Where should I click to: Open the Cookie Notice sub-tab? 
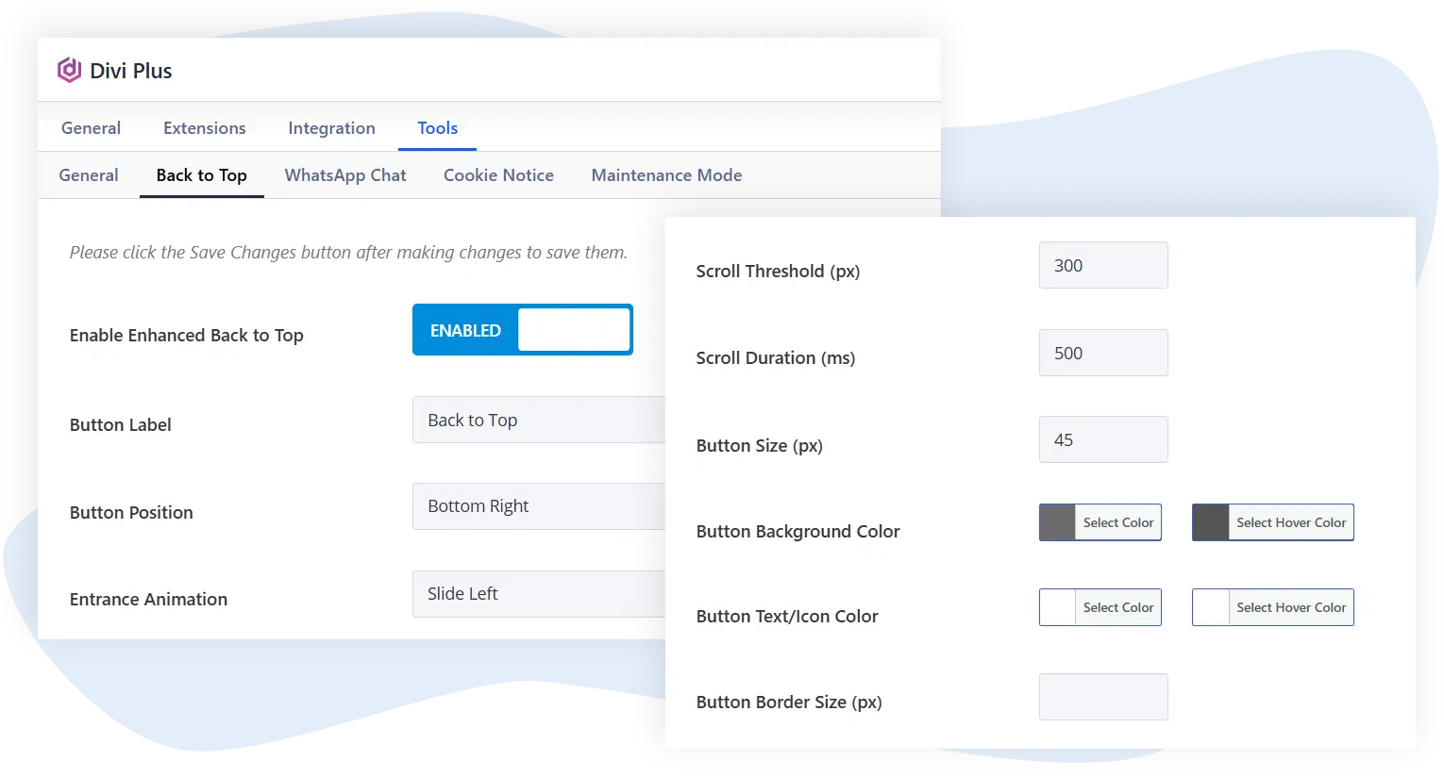498,175
